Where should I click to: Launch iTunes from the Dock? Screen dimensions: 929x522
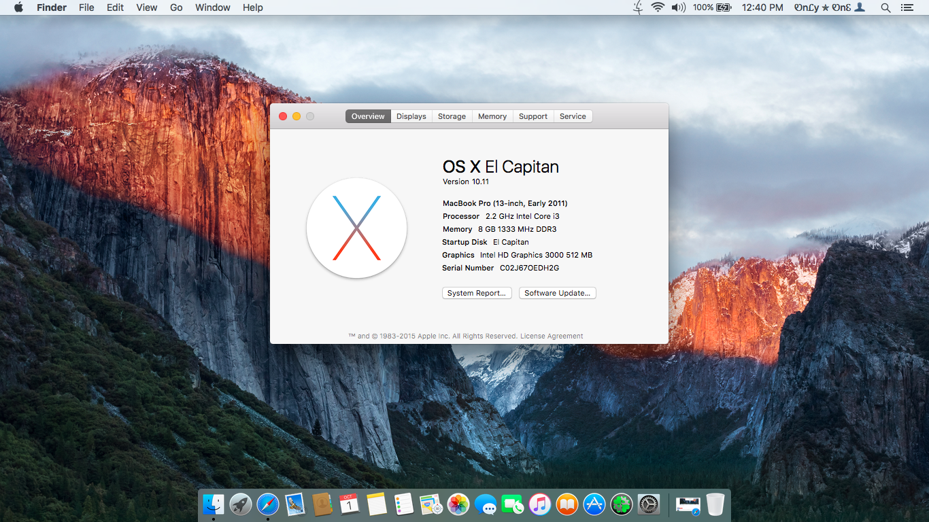[x=540, y=504]
